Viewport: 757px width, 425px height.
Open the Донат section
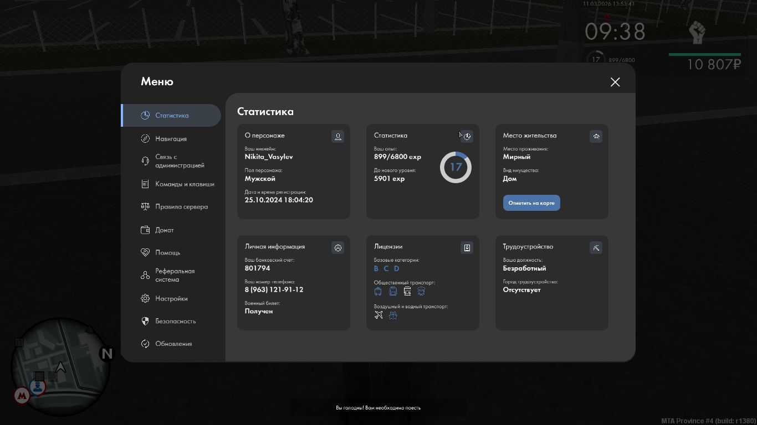click(164, 230)
